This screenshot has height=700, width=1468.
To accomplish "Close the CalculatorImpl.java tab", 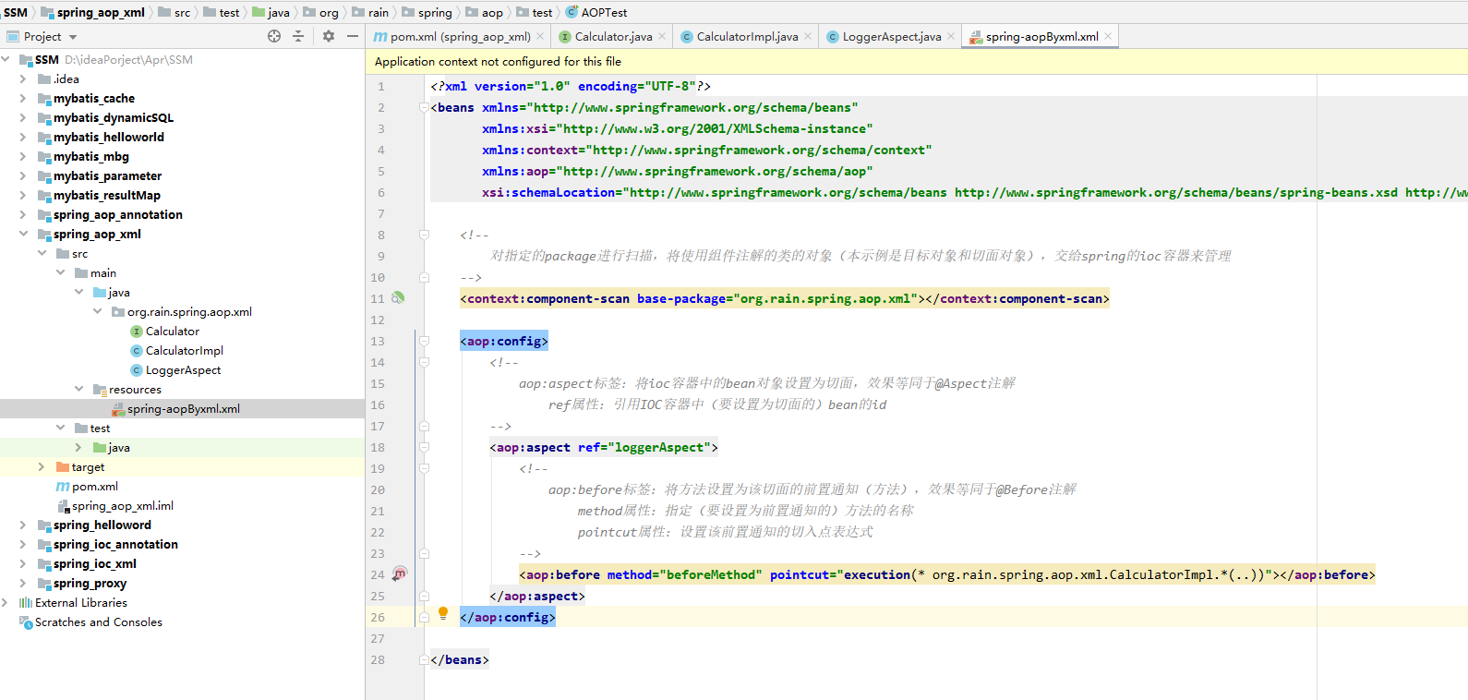I will click(808, 37).
